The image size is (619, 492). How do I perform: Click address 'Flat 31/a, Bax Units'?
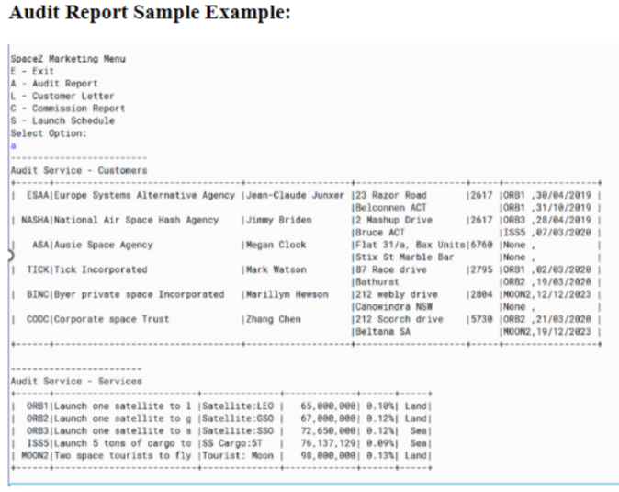(411, 245)
